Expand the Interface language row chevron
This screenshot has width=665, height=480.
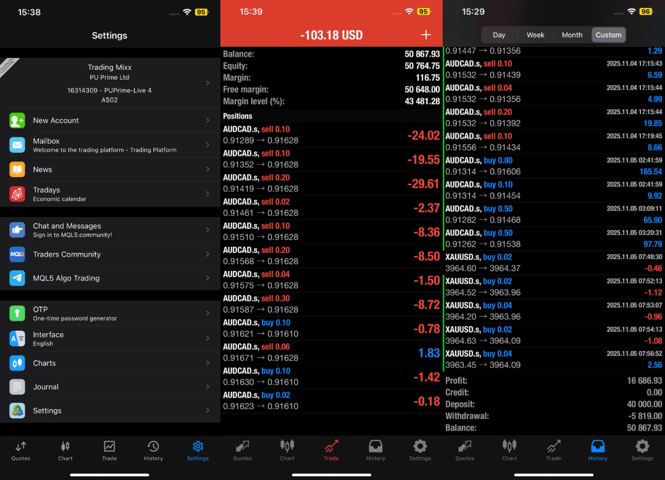[x=207, y=339]
